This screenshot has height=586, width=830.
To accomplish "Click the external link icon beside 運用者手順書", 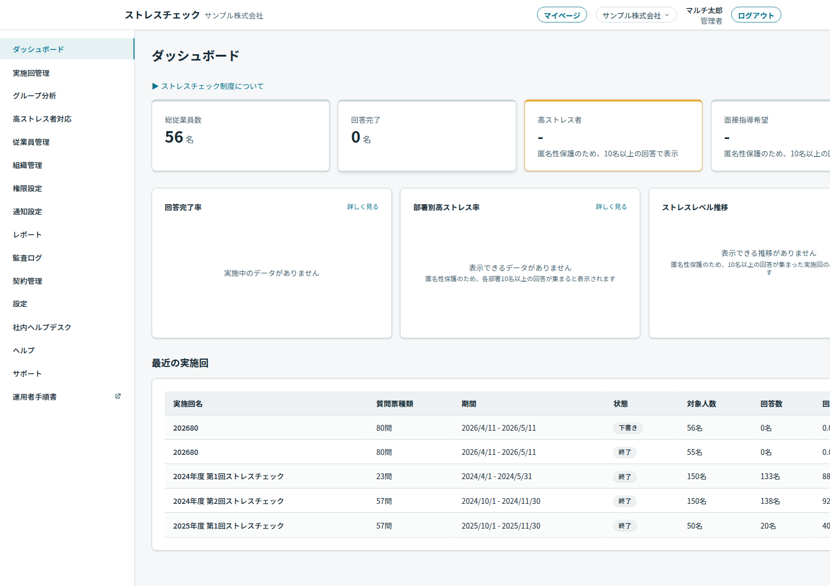I will click(118, 396).
